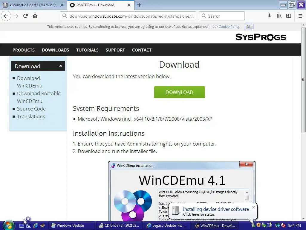Viewport: 306px width, 230px height.
Task: Accept cookies with the OK button
Action: click(x=249, y=27)
